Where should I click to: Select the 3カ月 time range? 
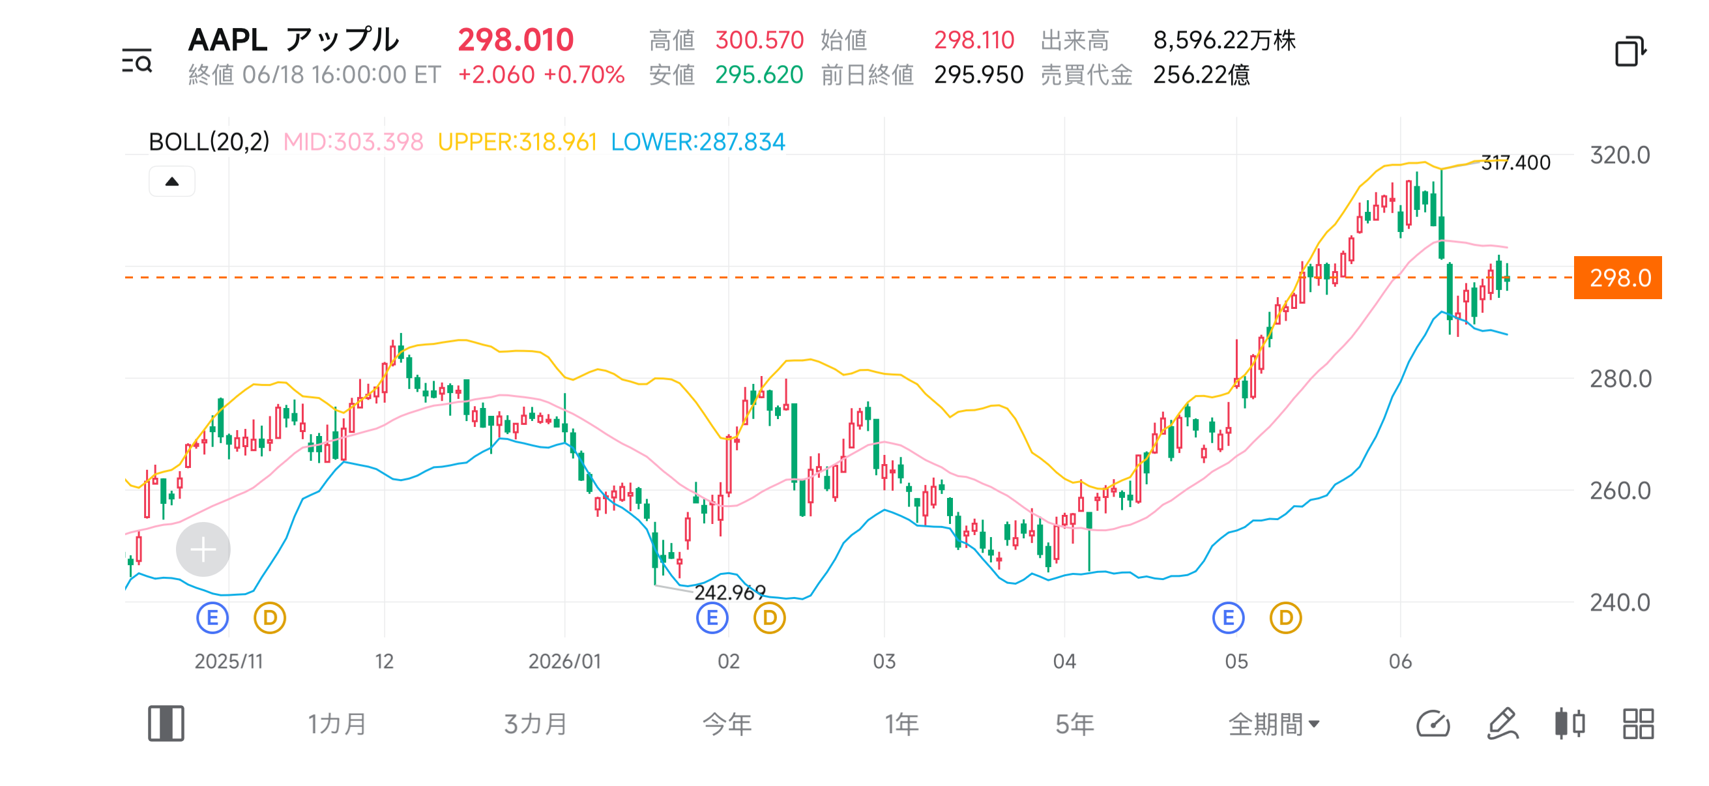click(535, 723)
